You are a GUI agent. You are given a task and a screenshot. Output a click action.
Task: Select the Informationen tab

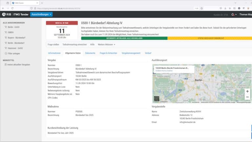[54, 53]
